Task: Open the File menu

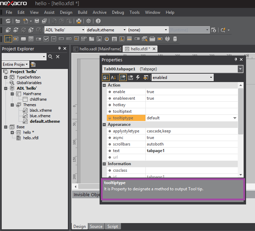Action: [x=9, y=12]
